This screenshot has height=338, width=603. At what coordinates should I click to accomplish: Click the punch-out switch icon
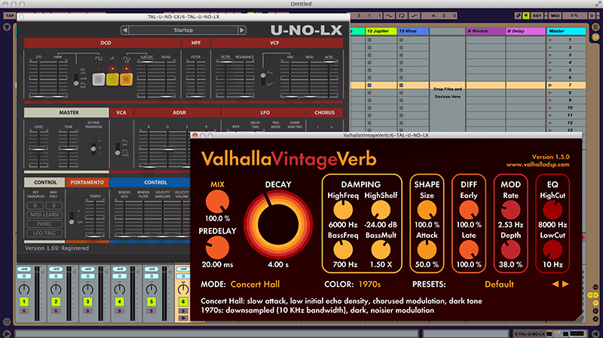click(414, 16)
